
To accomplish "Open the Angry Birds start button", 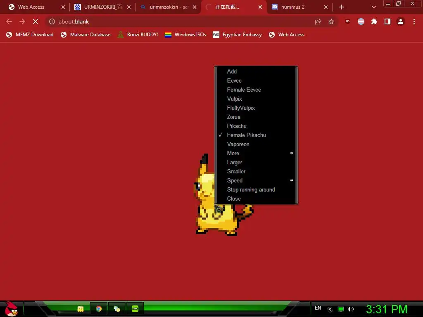I will (x=11, y=309).
